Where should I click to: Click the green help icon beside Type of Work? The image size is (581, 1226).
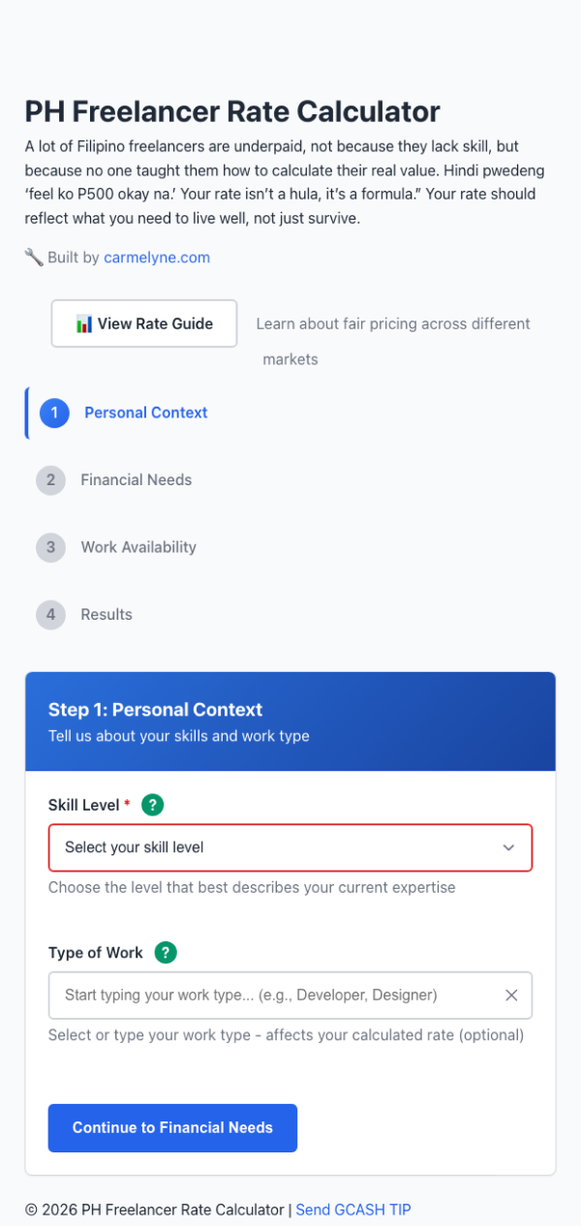point(165,953)
